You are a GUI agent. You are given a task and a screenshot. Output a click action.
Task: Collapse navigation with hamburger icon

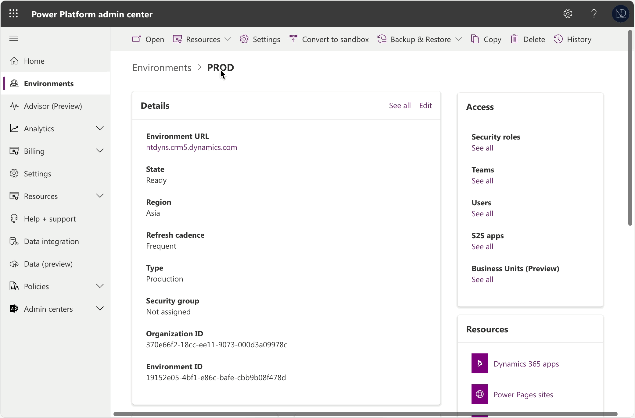[14, 38]
